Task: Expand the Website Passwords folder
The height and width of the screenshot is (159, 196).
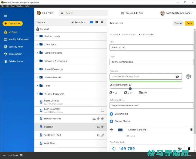Action: point(37,94)
